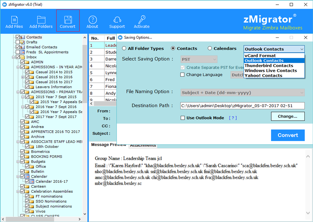Click the folder tree vertical scrollbar
This screenshot has height=222, width=313.
pyautogui.click(x=85, y=125)
